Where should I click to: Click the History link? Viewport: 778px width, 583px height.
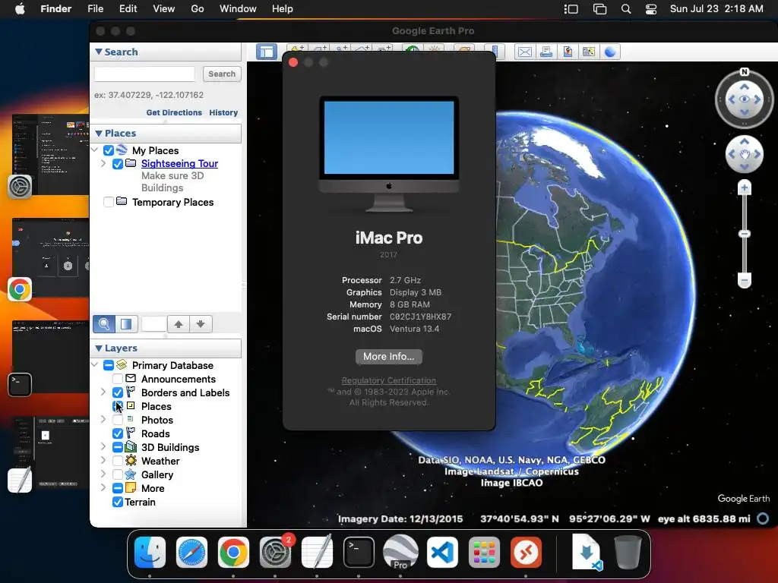tap(223, 112)
